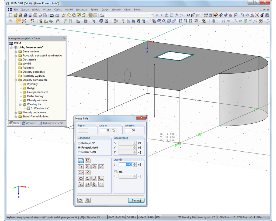
Task: Toggle the SIATKA status bar button
Action: tap(120, 217)
